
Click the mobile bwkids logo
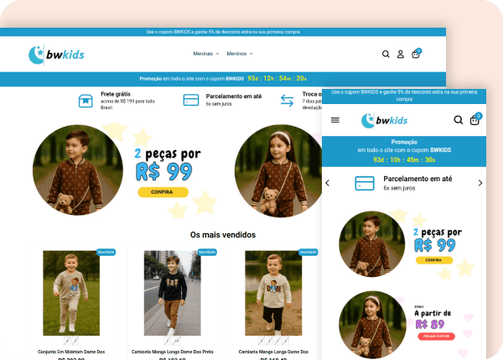(385, 120)
